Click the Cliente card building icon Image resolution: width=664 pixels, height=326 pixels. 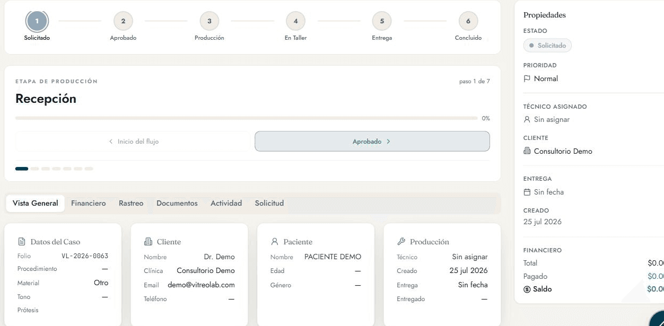coord(148,242)
